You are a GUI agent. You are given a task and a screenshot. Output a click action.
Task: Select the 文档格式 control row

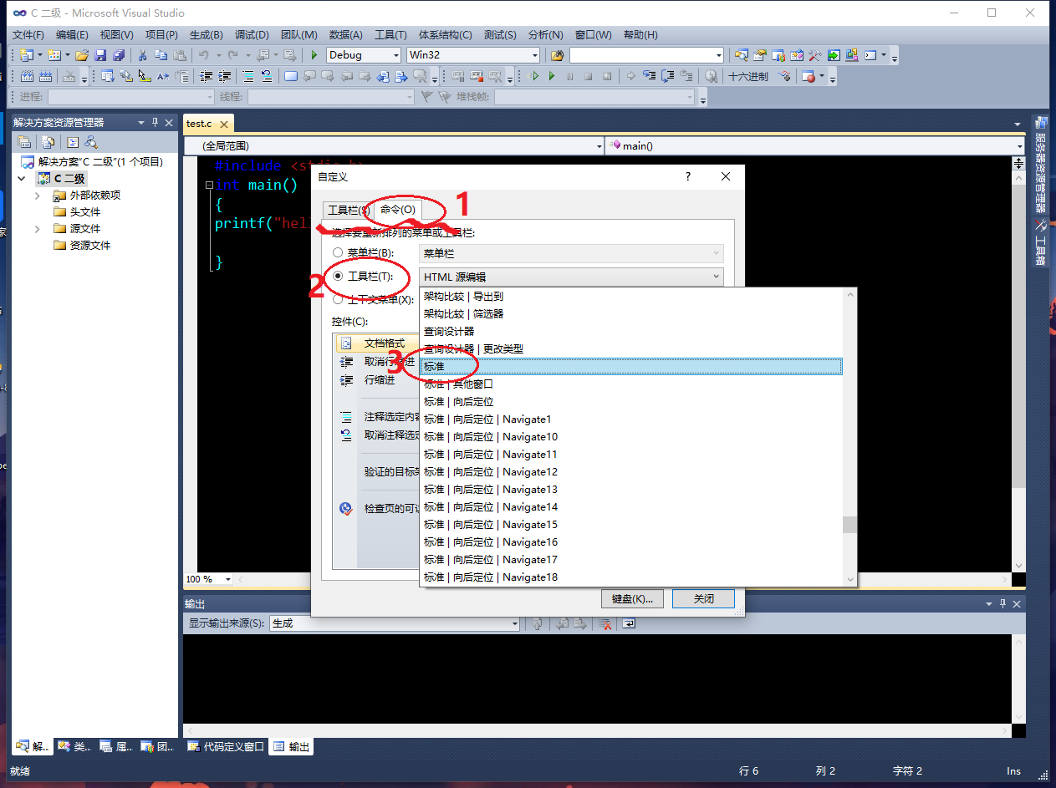pyautogui.click(x=377, y=343)
